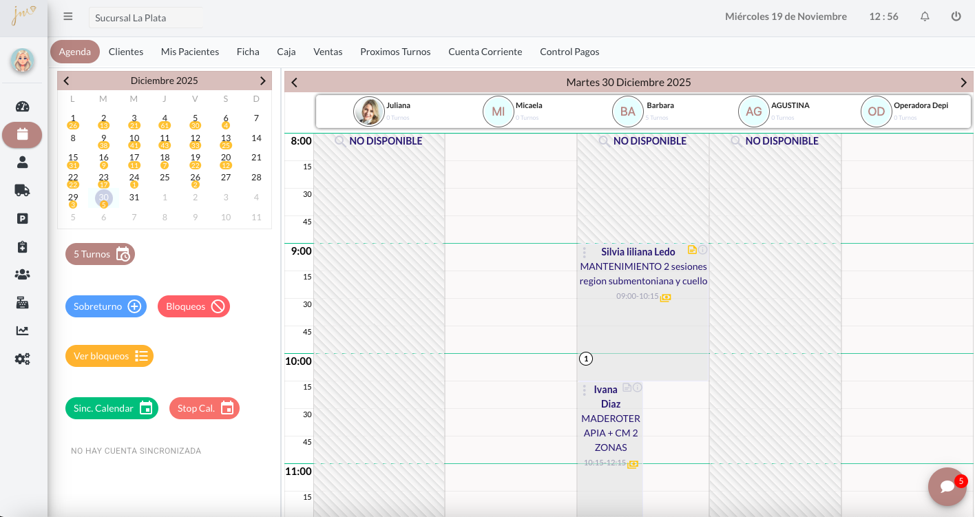Click the Bloqueos button
The image size is (975, 517).
pos(193,306)
